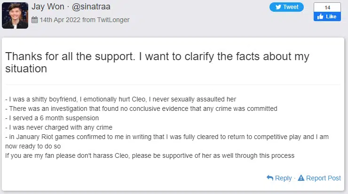Image resolution: width=348 pixels, height=194 pixels.
Task: Click the 6 month suspension line
Action: coord(52,118)
